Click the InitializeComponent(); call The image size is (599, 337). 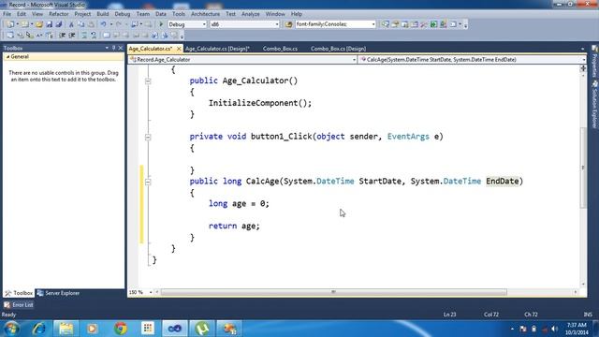pyautogui.click(x=260, y=103)
